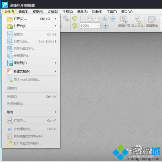This screenshot has width=162, height=162.
Task: Click the 保存(S) floppy disk icon
Action: pos(10,34)
